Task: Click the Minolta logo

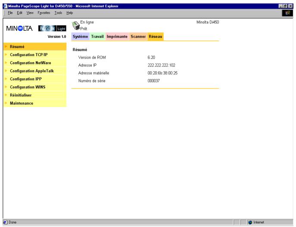Action: point(19,28)
